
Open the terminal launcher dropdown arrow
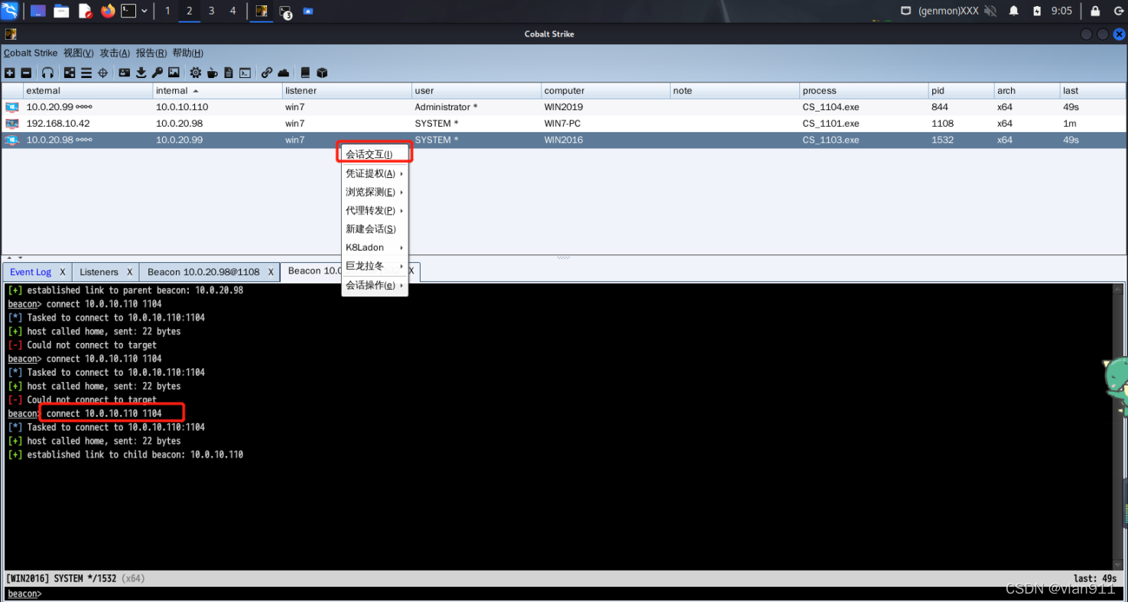(145, 11)
